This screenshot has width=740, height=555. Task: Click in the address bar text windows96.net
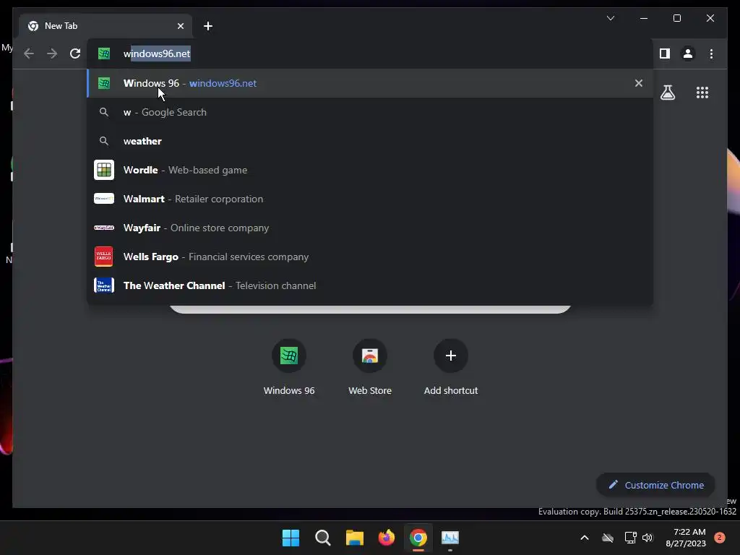point(157,53)
